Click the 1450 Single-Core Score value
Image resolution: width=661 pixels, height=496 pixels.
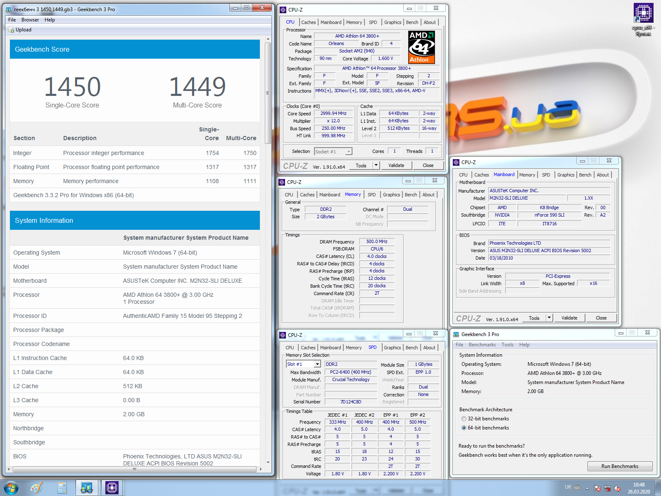72,87
